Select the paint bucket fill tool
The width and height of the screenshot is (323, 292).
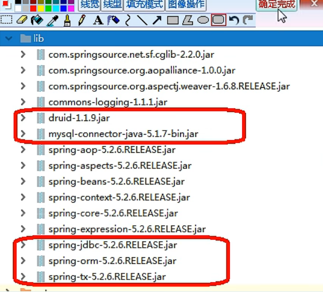click(x=37, y=20)
